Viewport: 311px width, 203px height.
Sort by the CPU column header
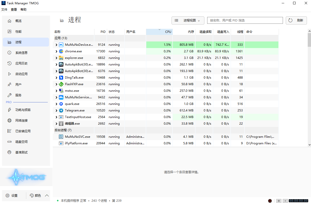(x=159, y=32)
